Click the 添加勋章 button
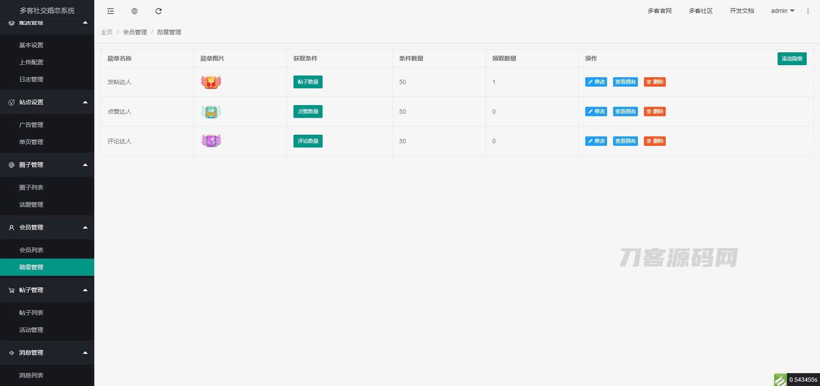This screenshot has width=820, height=386. coord(792,59)
